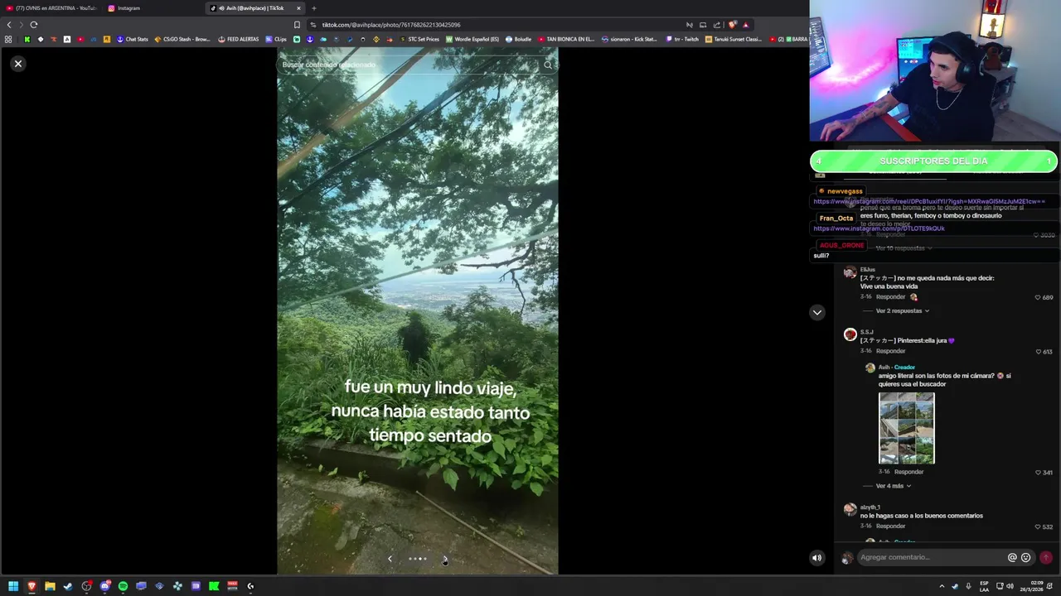This screenshot has height=596, width=1061.
Task: Expand 'Ver 10 respuestas' replies
Action: point(904,248)
